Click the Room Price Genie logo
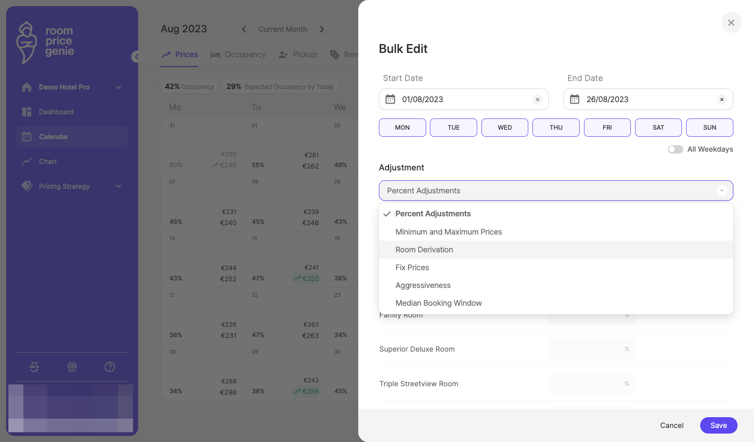The image size is (754, 442). (x=45, y=42)
